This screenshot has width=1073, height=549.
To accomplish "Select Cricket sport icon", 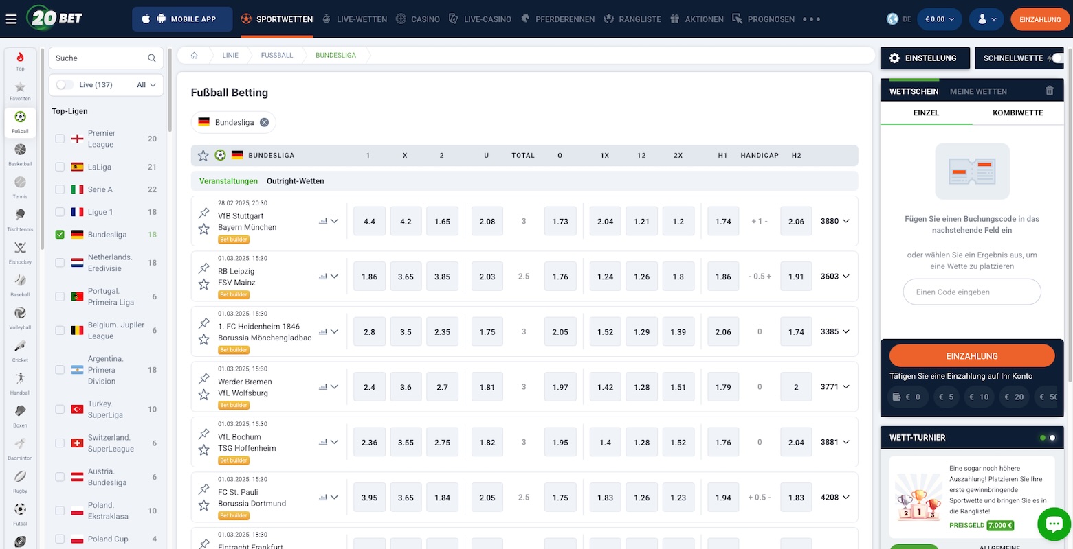I will tap(20, 350).
